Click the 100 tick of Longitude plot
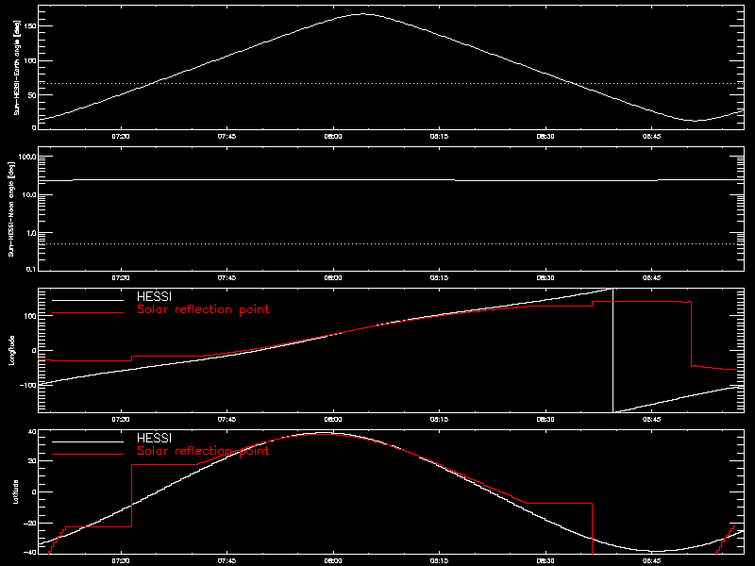Image resolution: width=755 pixels, height=566 pixels. (30, 316)
